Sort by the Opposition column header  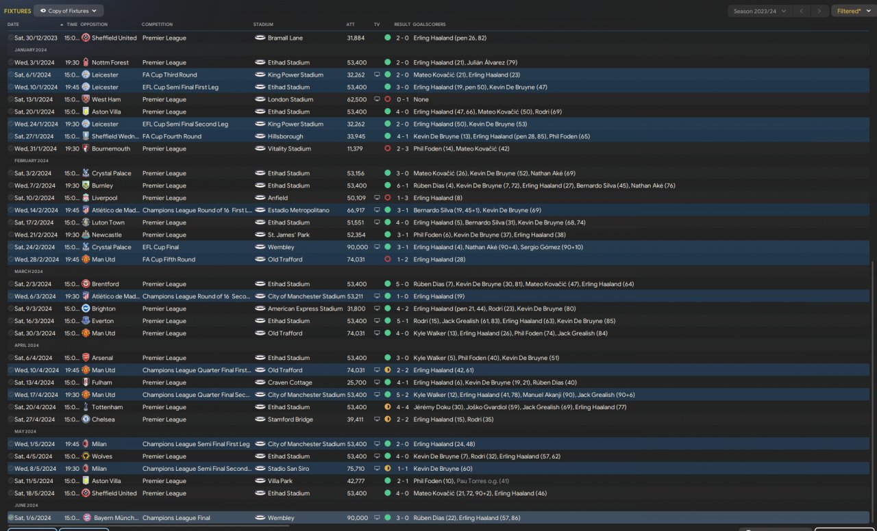(94, 25)
